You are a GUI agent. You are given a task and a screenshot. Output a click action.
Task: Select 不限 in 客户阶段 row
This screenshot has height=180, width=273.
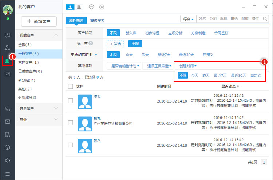pyautogui.click(x=113, y=33)
